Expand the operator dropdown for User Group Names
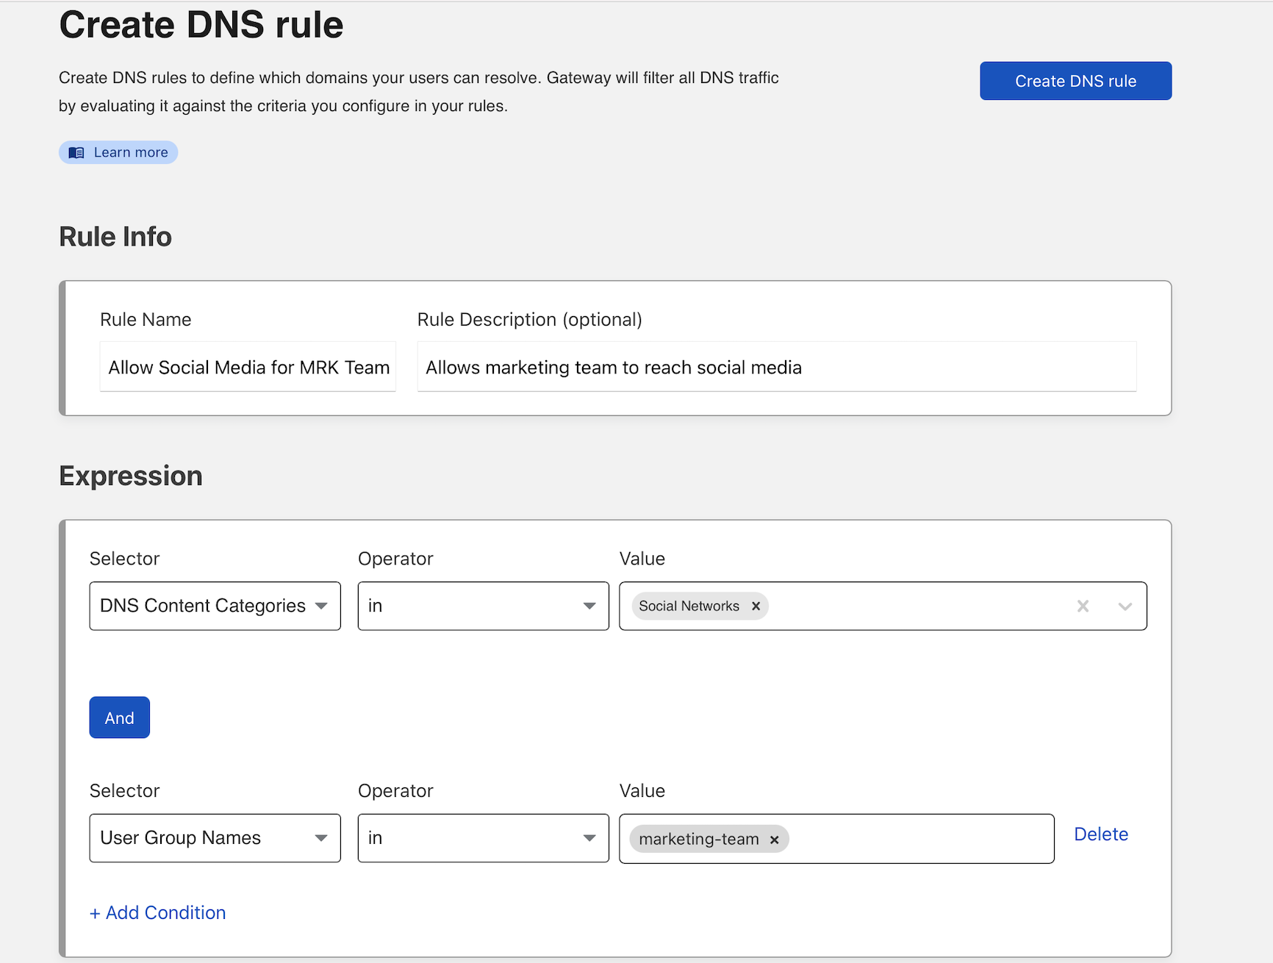This screenshot has height=963, width=1273. click(483, 838)
